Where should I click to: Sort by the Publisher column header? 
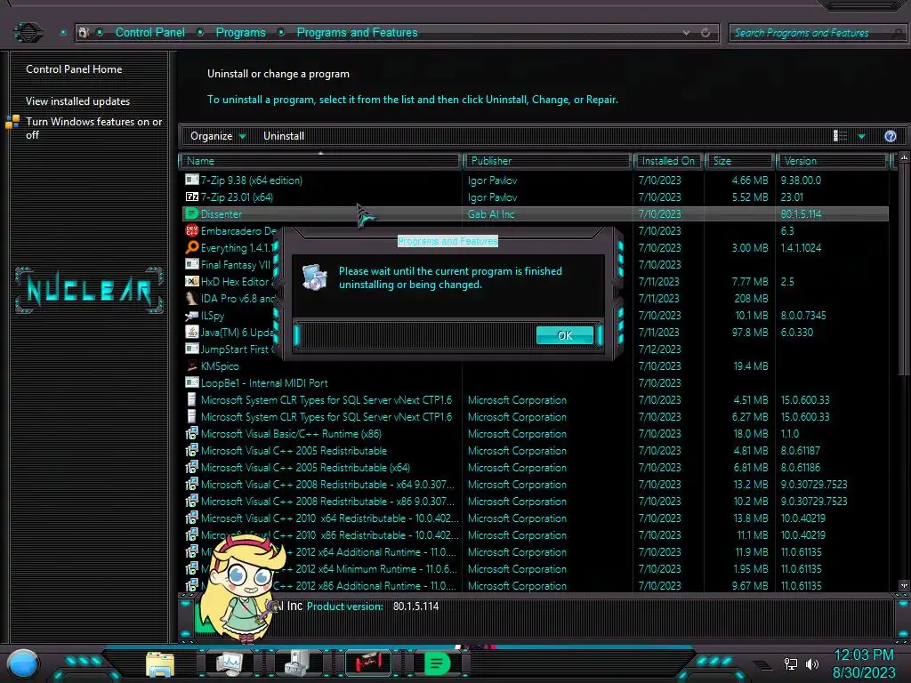coord(547,161)
